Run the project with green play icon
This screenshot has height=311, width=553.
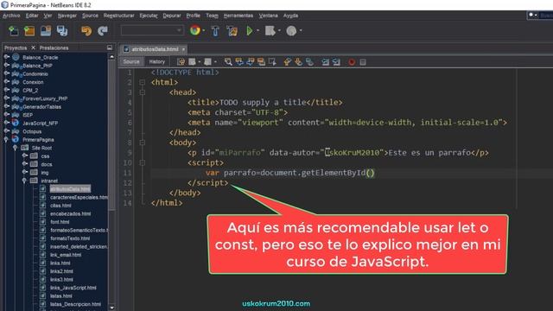[x=250, y=31]
